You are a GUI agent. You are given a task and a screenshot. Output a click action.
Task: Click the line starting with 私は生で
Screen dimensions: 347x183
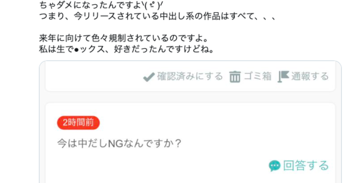click(x=127, y=49)
